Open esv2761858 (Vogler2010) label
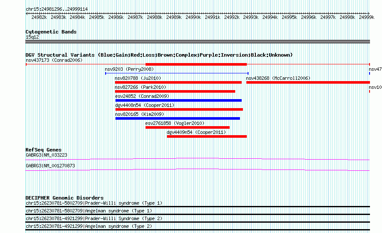The height and width of the screenshot is (233, 382). click(x=175, y=123)
